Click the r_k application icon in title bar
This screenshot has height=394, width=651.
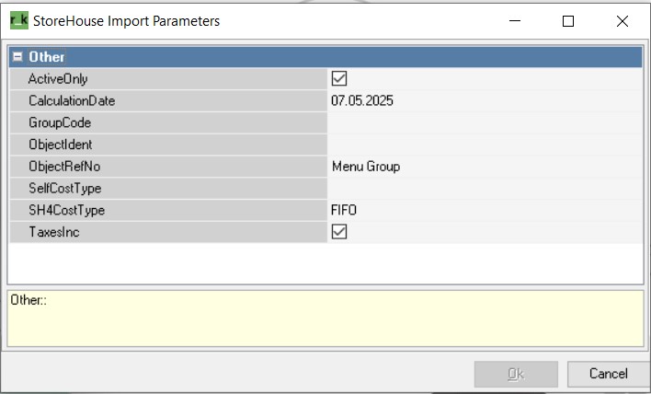pos(19,20)
